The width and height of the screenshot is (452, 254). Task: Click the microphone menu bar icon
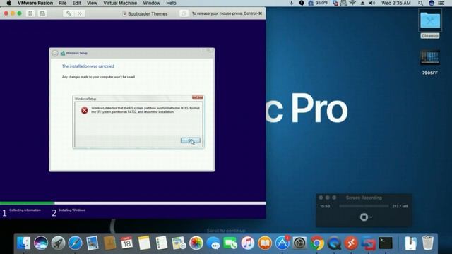pyautogui.click(x=292, y=3)
